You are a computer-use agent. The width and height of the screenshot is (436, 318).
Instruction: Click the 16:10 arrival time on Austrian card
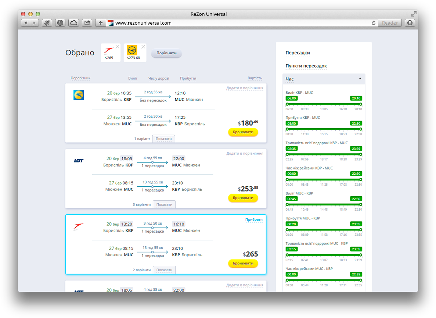[179, 224]
